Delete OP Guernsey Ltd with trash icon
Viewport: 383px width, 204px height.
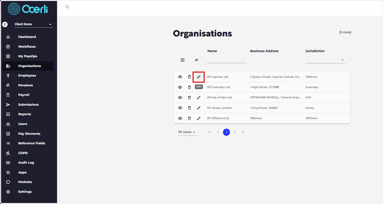tap(189, 87)
